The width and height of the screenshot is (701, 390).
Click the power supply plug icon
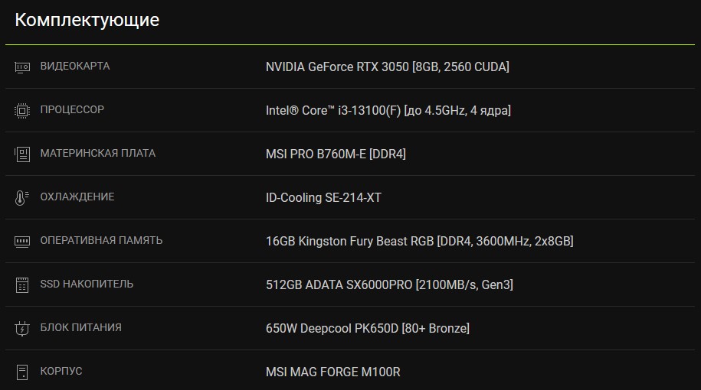click(22, 328)
